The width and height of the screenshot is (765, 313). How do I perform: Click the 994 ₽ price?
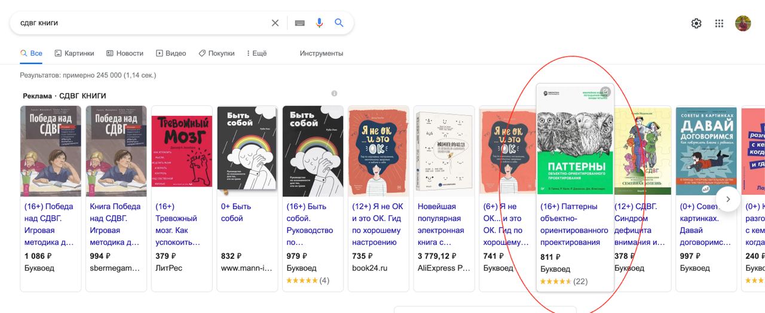(100, 256)
